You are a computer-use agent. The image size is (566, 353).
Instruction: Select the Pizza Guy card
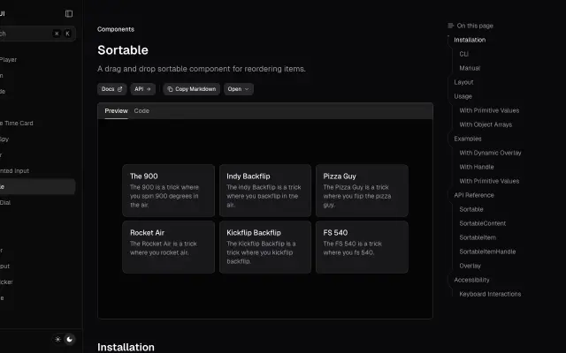(x=362, y=191)
